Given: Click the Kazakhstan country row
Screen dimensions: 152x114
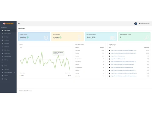Looking at the screenshot, I should click(x=90, y=62).
